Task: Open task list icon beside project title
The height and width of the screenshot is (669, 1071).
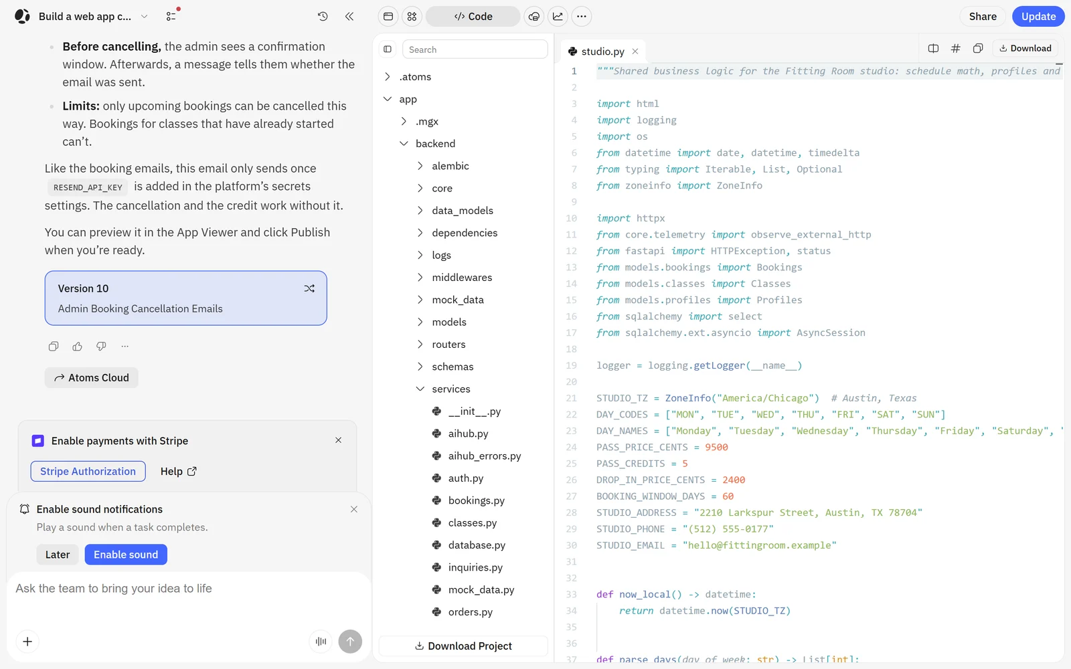Action: [172, 15]
